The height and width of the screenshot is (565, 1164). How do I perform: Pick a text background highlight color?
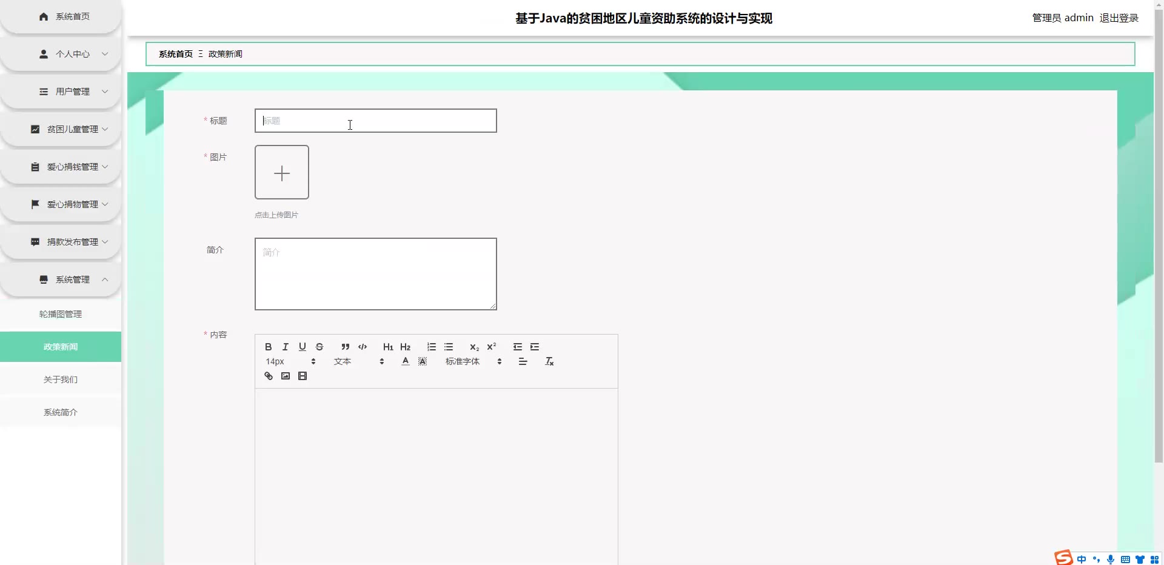[x=423, y=361]
